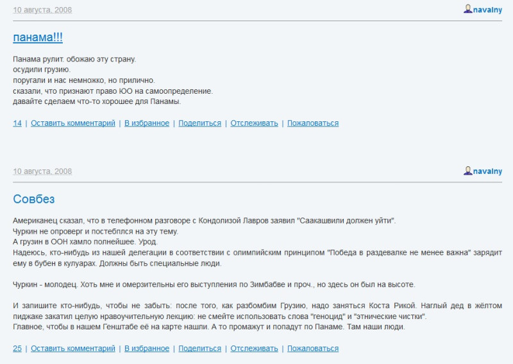Click the Совбез post's 10 августа, 2008 date
The image size is (513, 364).
(42, 171)
